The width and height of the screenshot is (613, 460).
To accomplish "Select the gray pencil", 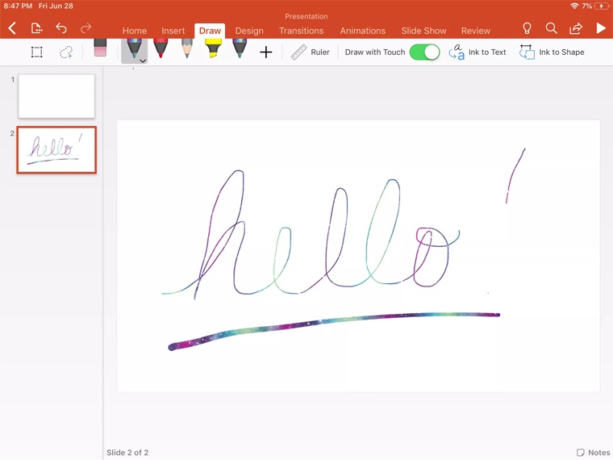I will 187,48.
